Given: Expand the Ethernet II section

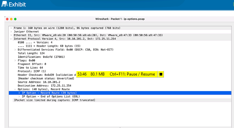Looking at the screenshot, I should 11,35.
